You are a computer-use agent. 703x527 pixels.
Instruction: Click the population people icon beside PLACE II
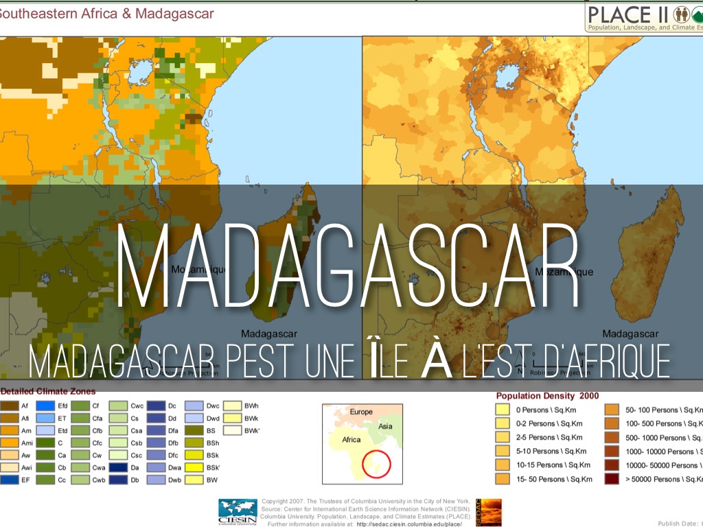click(682, 14)
